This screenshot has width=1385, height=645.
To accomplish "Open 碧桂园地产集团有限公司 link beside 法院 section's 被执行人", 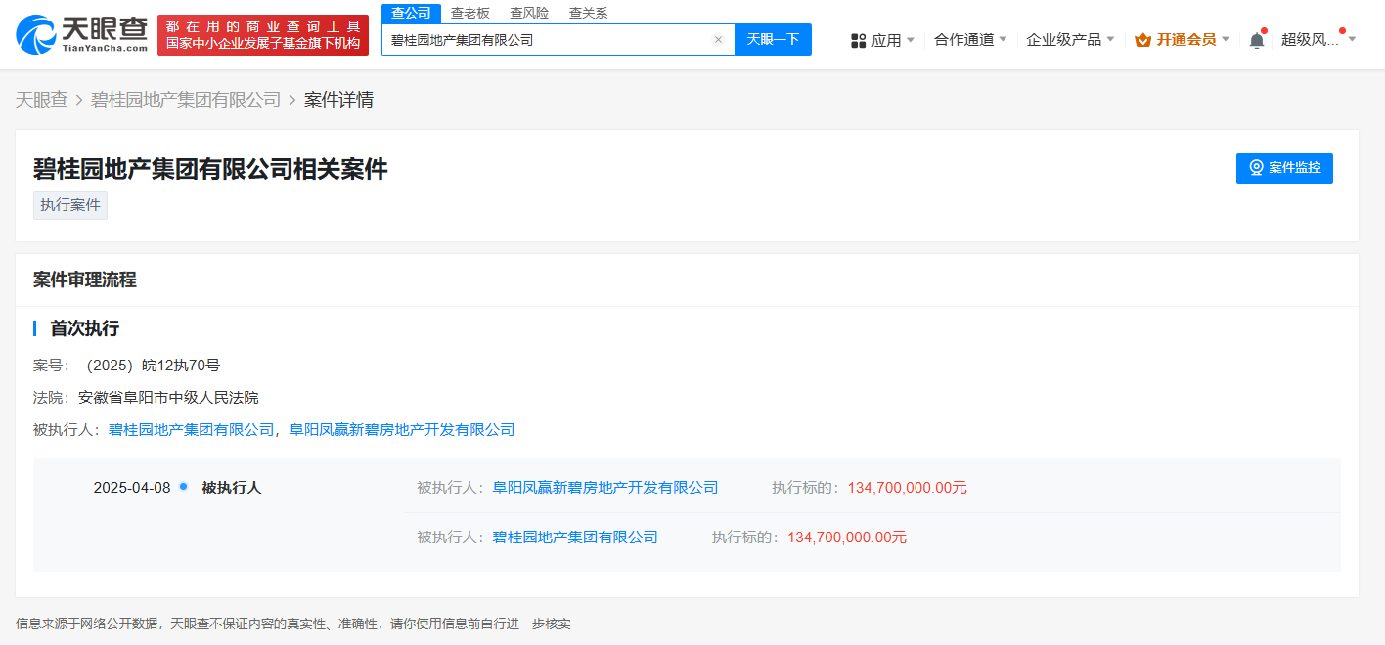I will point(192,429).
